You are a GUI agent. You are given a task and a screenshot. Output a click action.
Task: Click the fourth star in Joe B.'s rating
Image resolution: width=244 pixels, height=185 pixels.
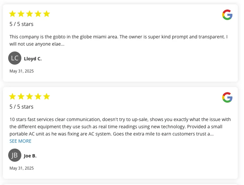coord(38,96)
